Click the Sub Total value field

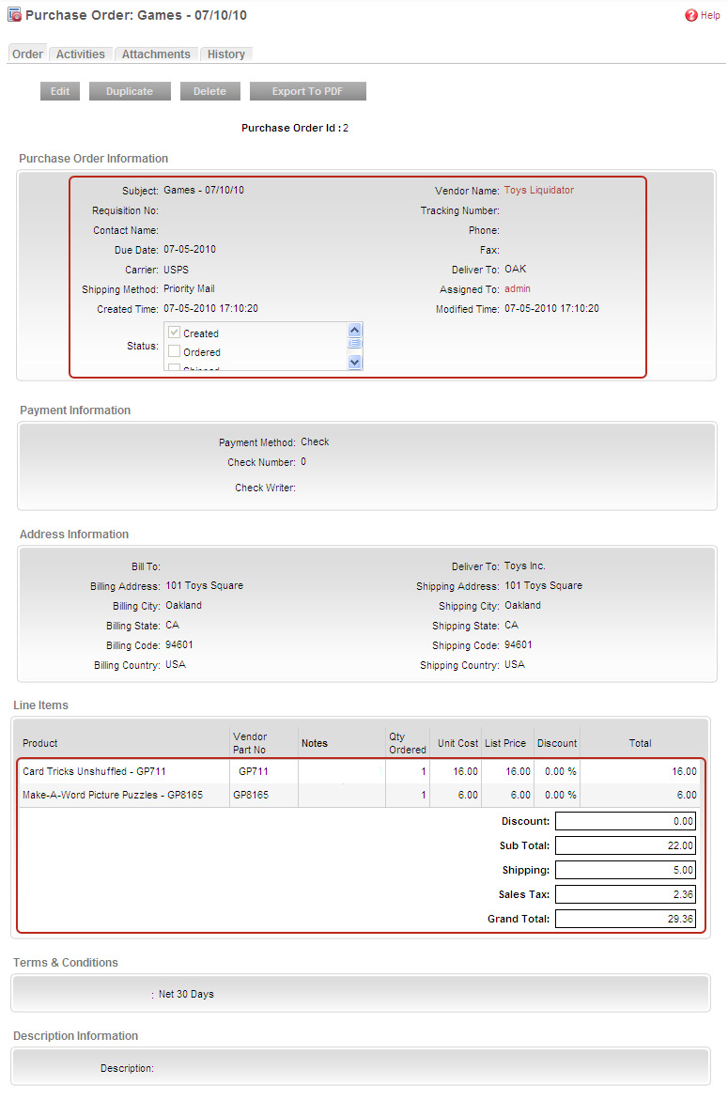point(626,845)
